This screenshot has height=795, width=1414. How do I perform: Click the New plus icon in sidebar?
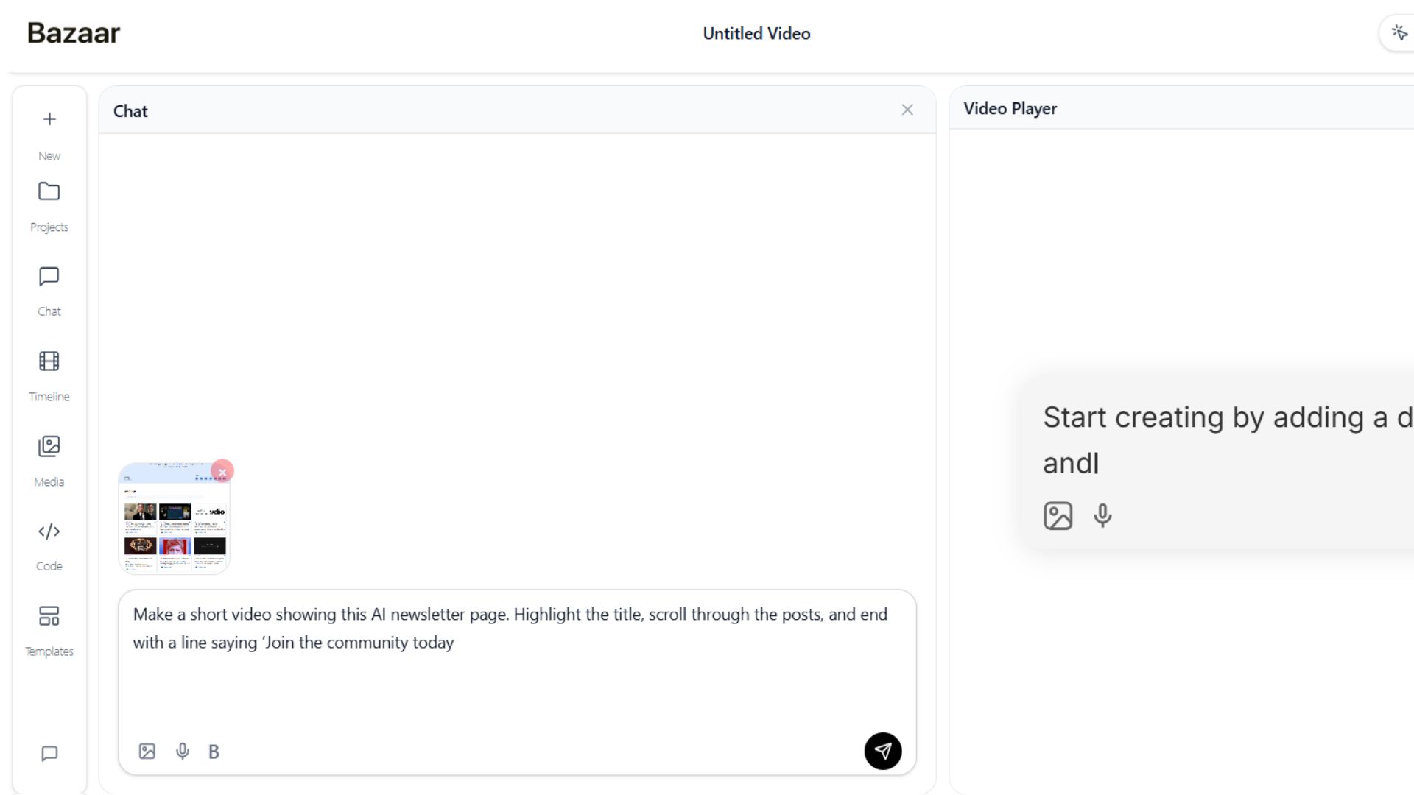(49, 119)
